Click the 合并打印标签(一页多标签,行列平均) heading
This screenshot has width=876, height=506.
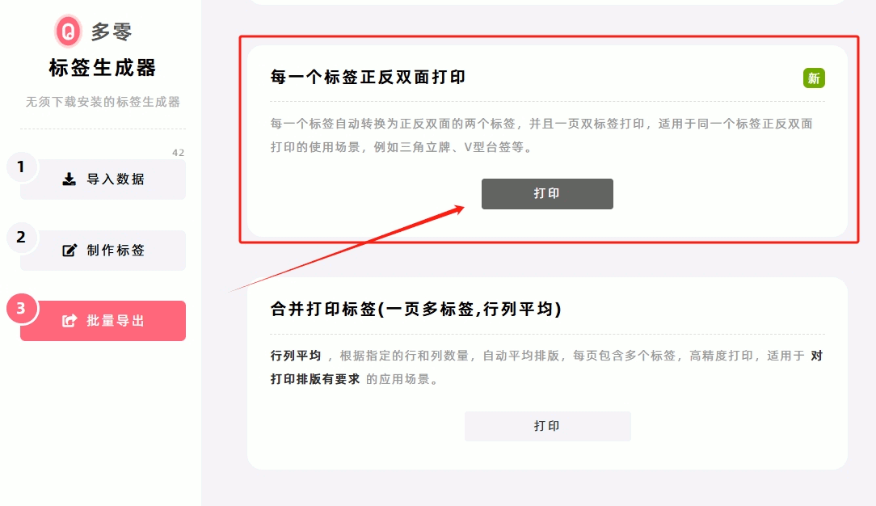[415, 309]
